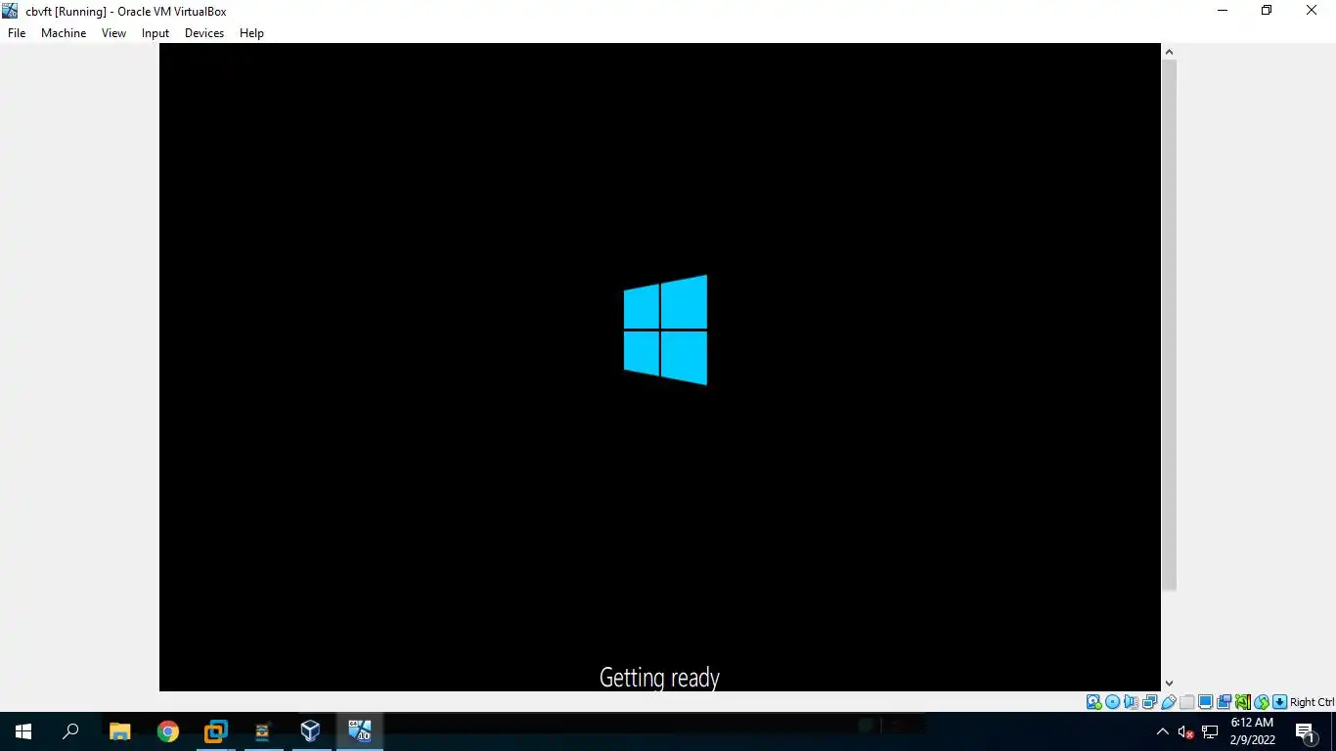Open File Explorer from the taskbar
The height and width of the screenshot is (751, 1336).
point(119,731)
